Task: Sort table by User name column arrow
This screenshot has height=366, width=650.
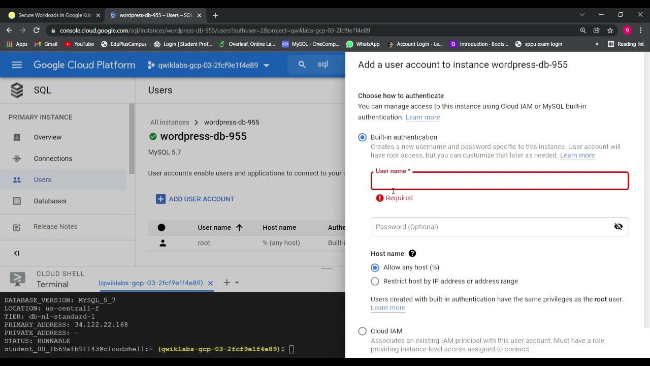Action: [x=239, y=228]
